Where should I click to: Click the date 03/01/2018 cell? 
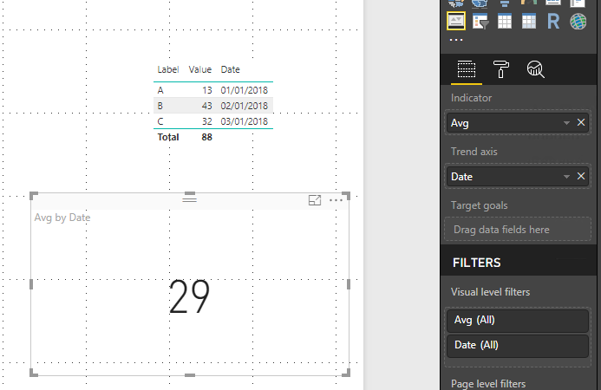point(245,121)
